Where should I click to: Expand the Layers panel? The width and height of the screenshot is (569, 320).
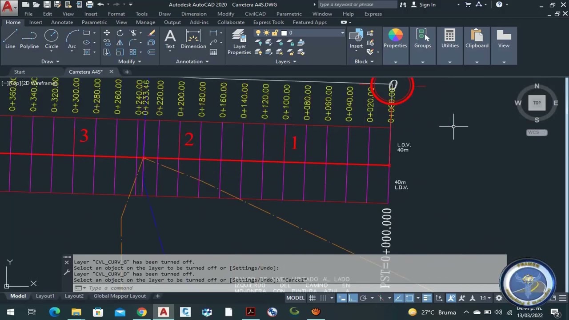[x=286, y=61]
